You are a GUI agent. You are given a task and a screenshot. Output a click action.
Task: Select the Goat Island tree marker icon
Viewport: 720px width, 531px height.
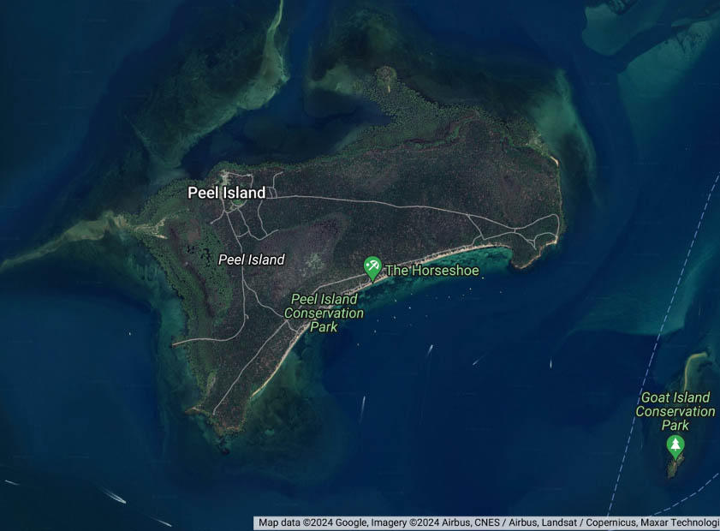tap(675, 444)
